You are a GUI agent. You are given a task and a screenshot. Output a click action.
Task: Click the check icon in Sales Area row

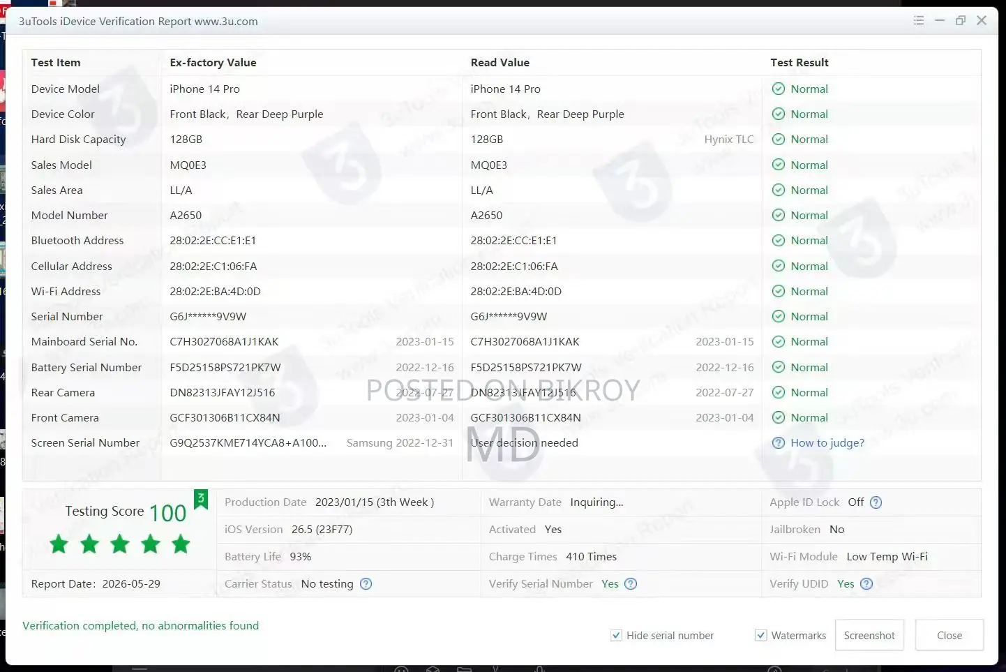[779, 190]
